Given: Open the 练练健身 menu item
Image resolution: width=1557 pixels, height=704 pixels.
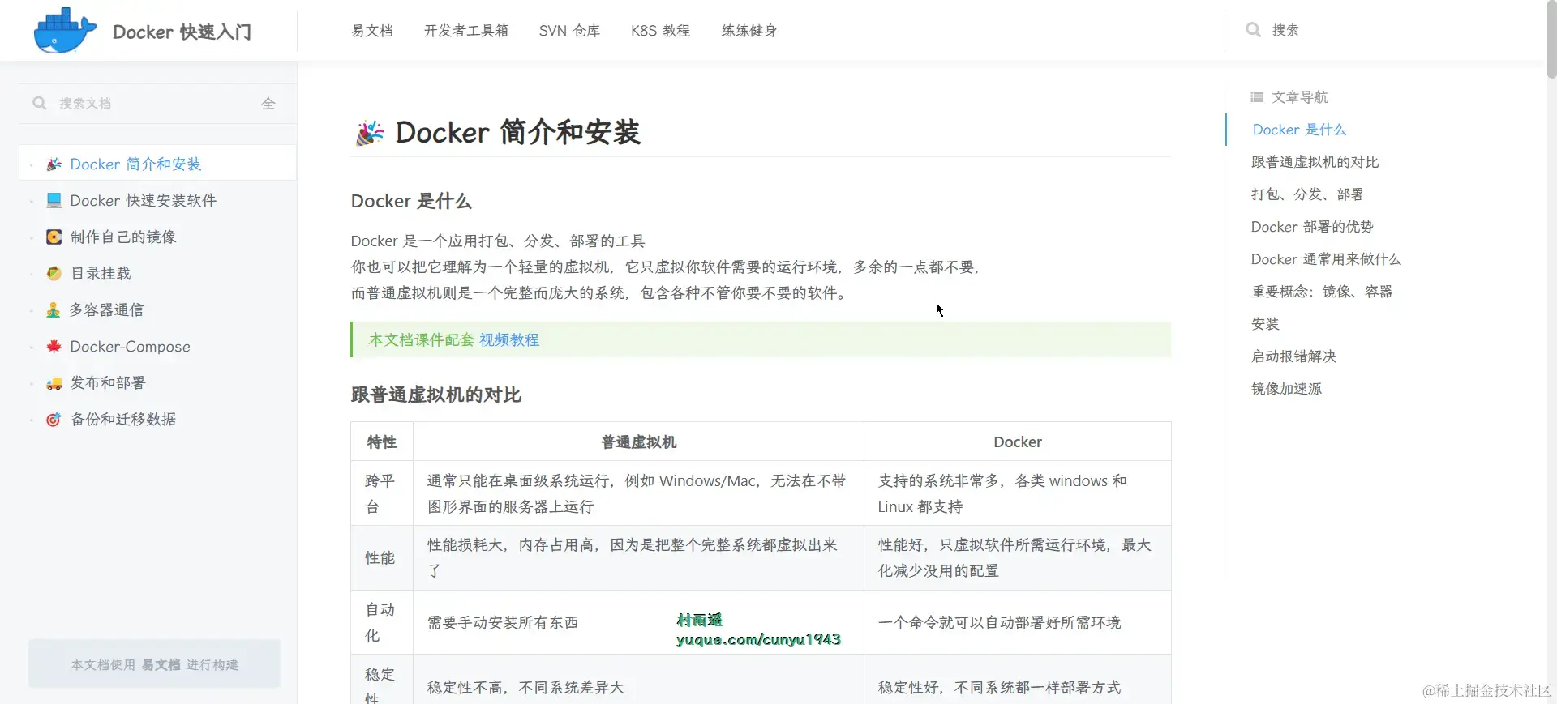Looking at the screenshot, I should pyautogui.click(x=749, y=31).
